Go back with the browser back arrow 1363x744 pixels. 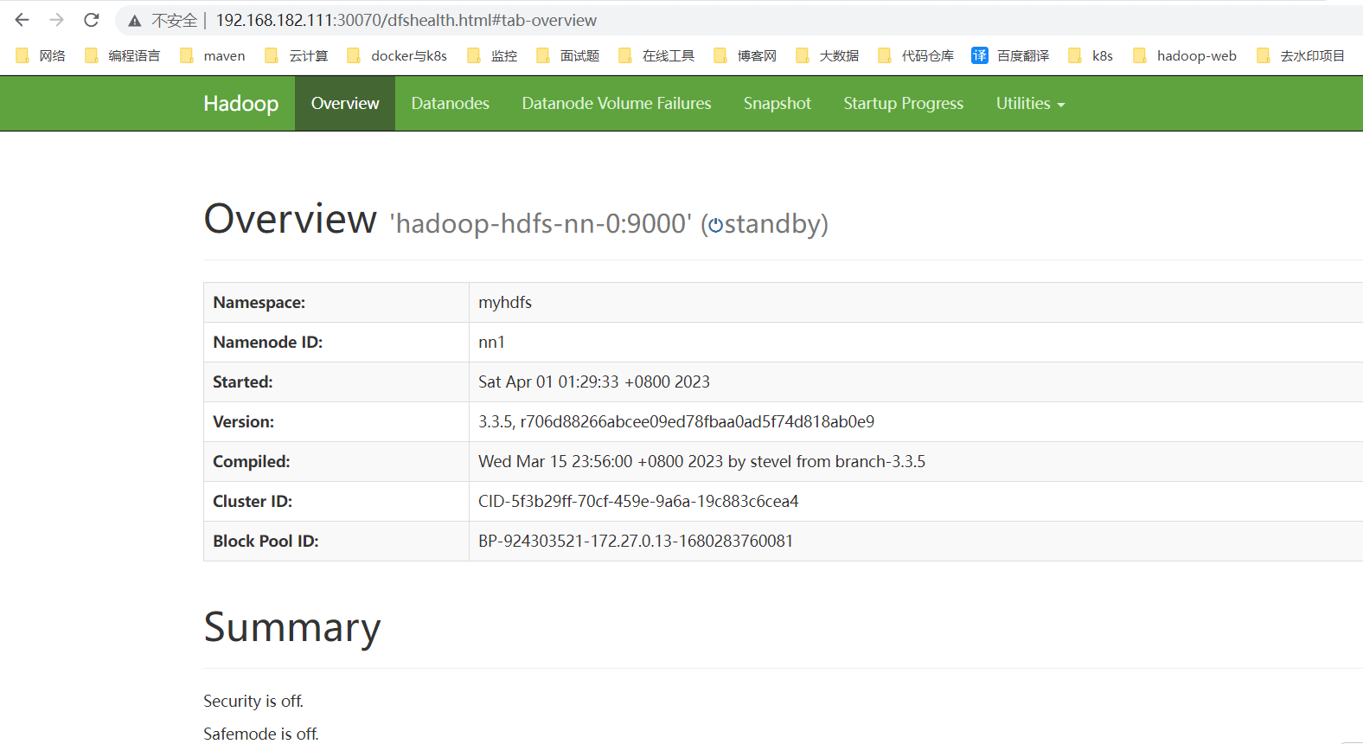click(x=22, y=20)
